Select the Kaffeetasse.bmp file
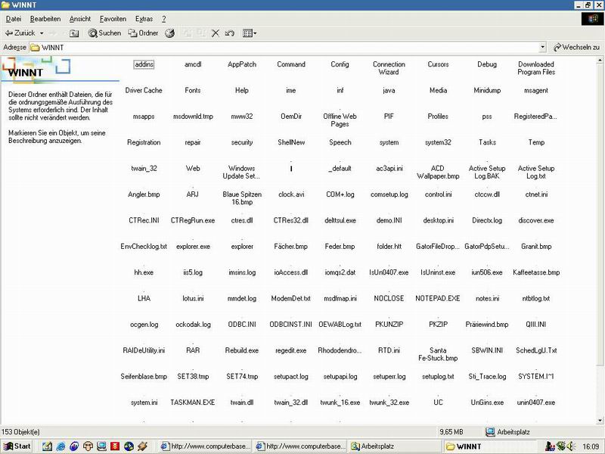This screenshot has width=605, height=454. click(536, 272)
